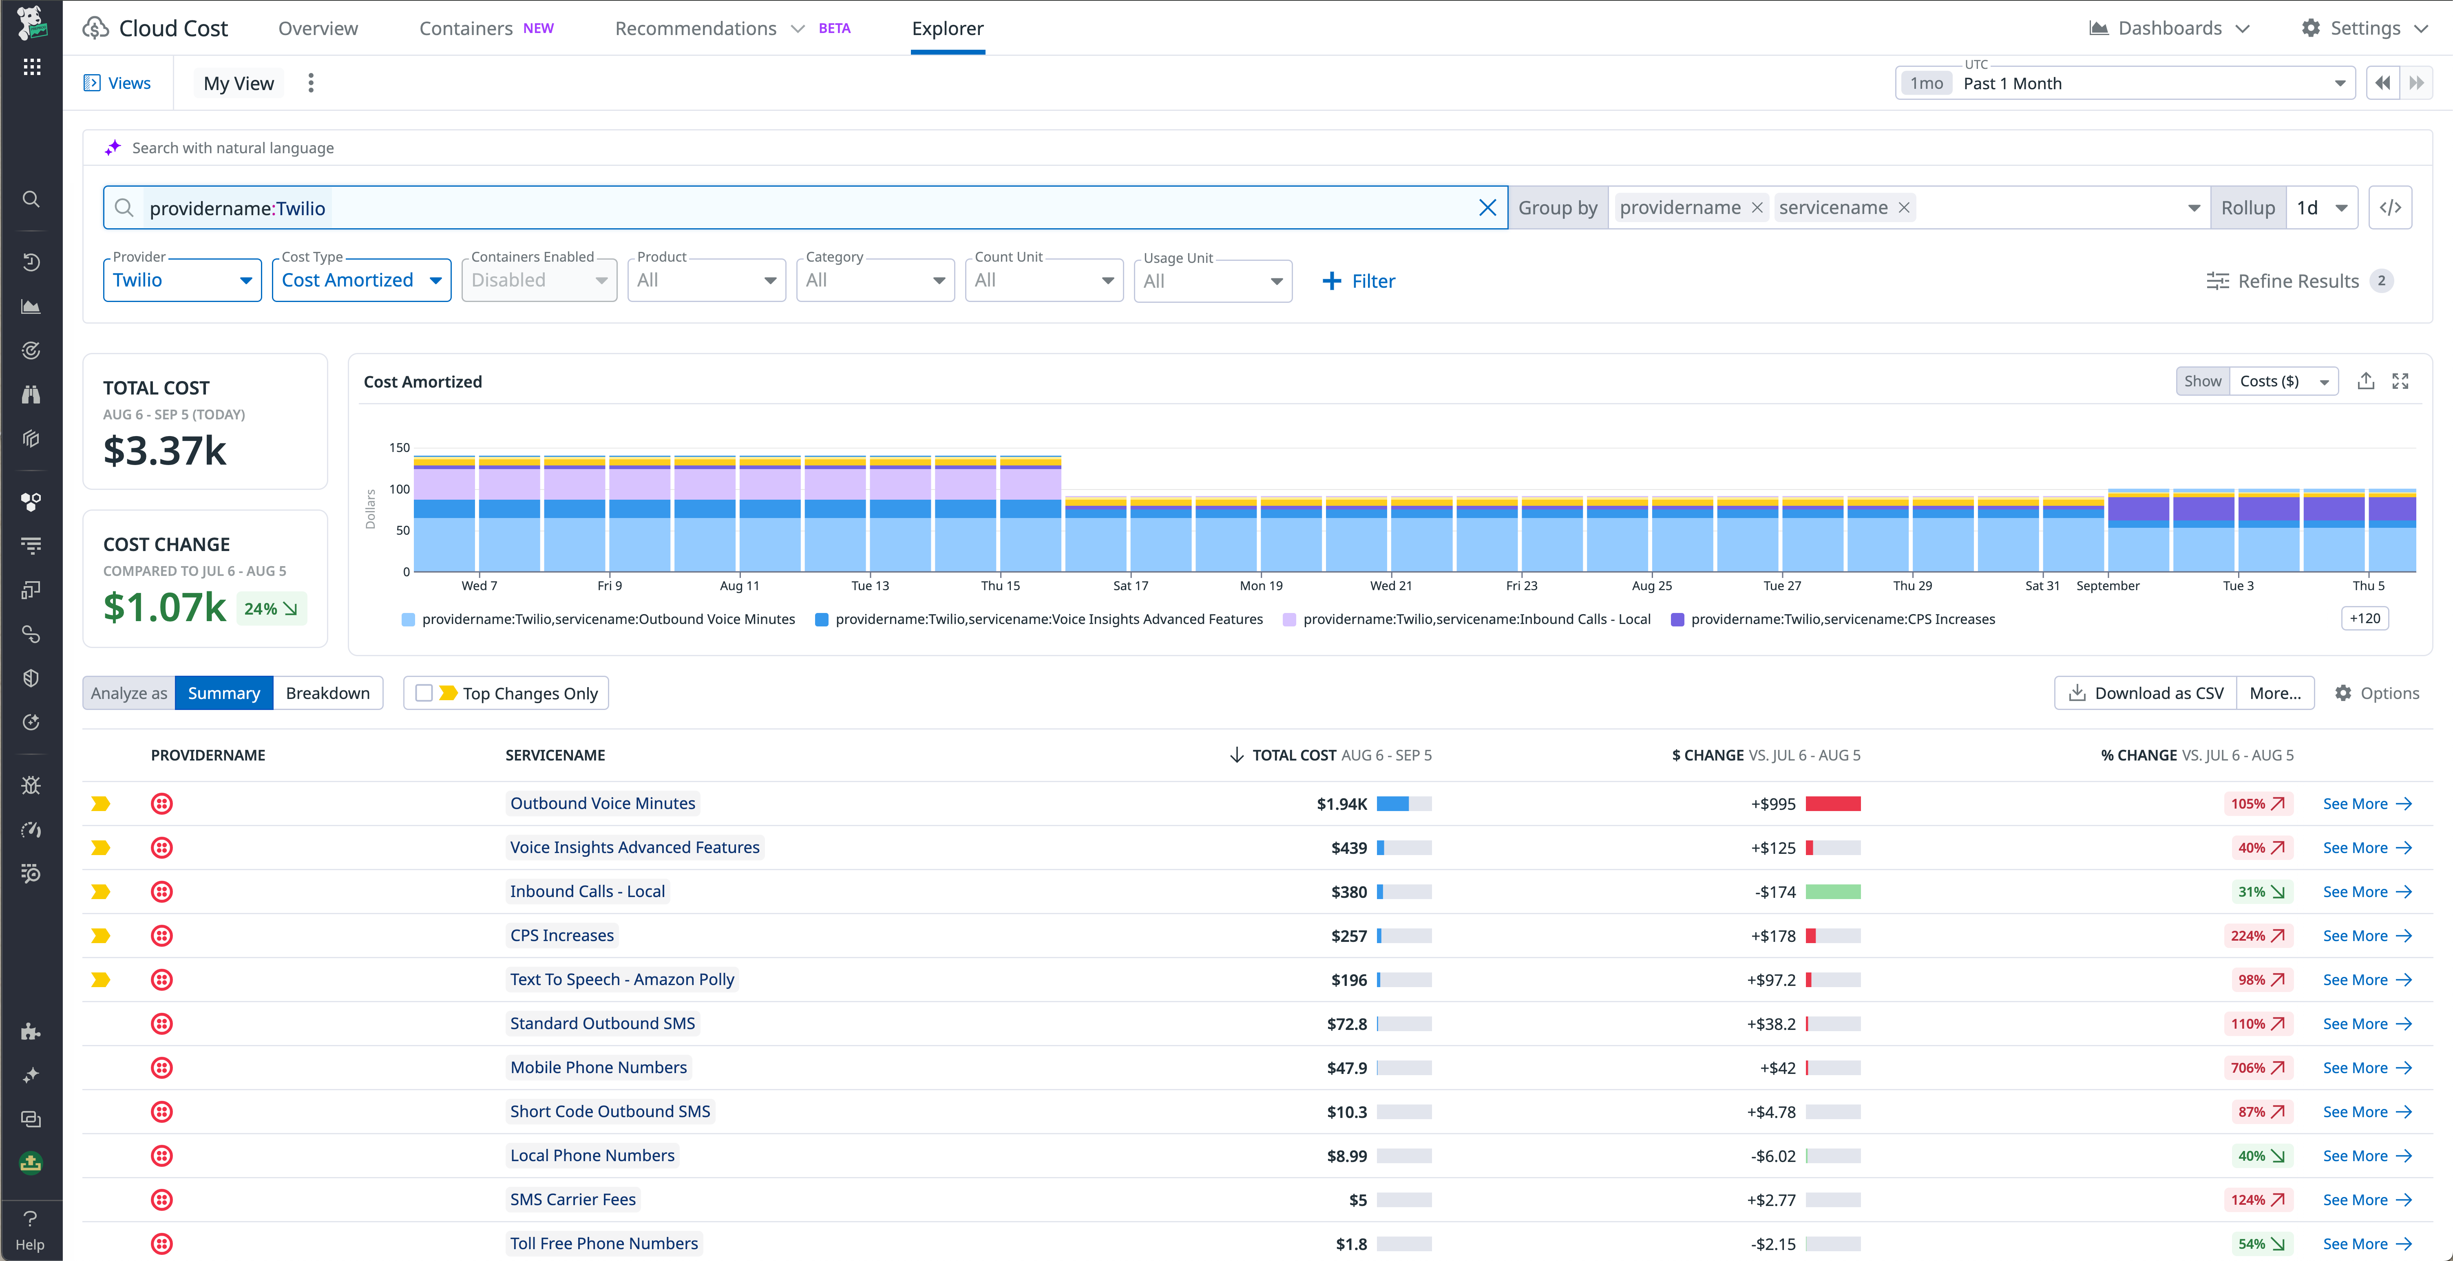
Task: Clear the providername:Twilio search query
Action: click(1488, 207)
